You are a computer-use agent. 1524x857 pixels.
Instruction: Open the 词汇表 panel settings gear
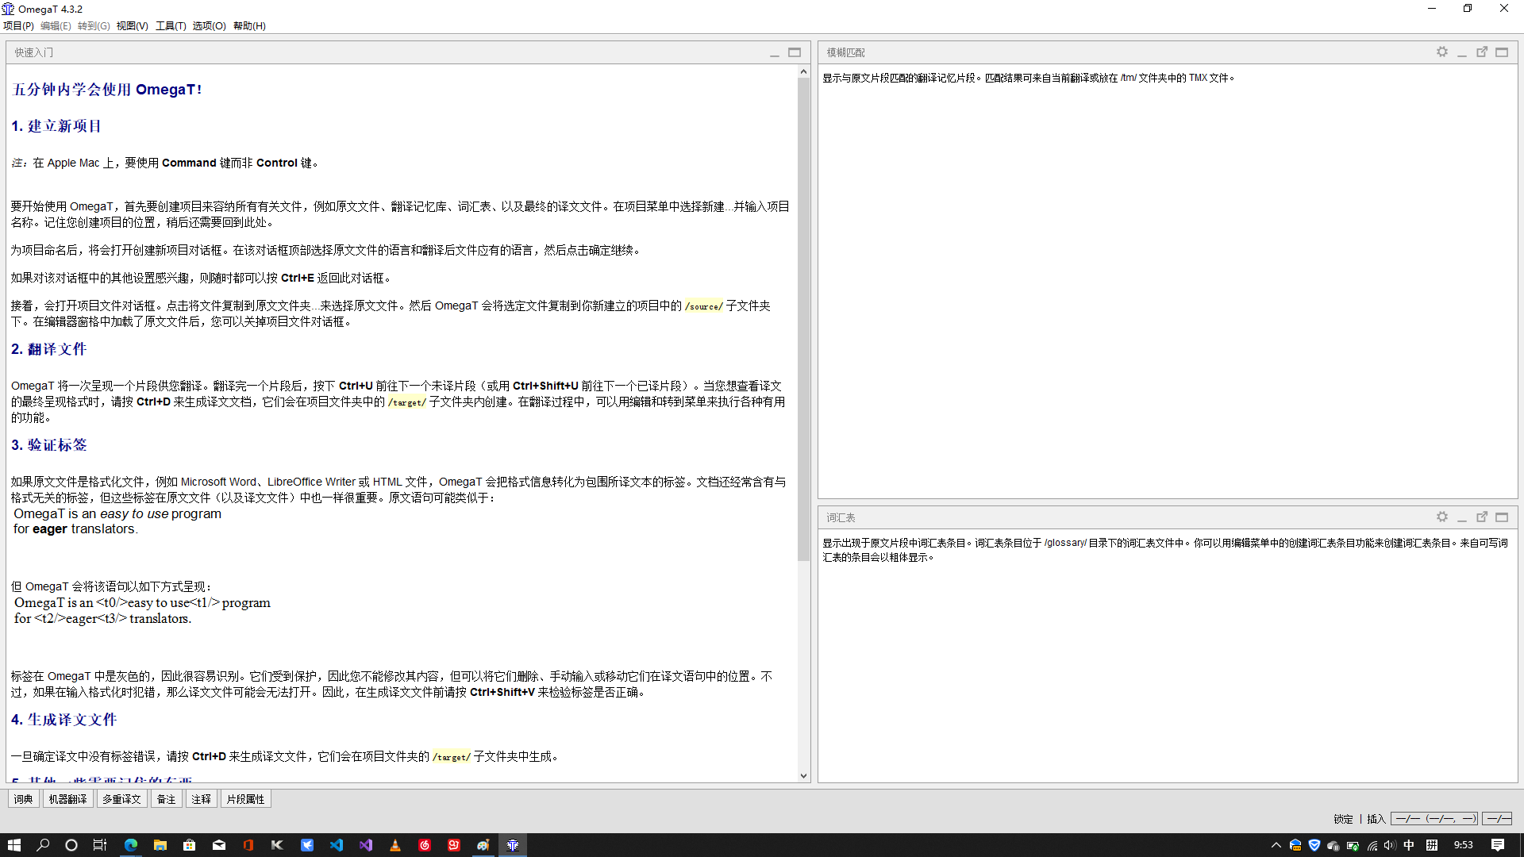[x=1442, y=517]
